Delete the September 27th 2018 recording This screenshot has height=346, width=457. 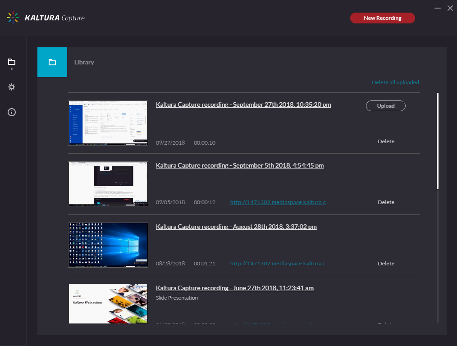(x=386, y=141)
